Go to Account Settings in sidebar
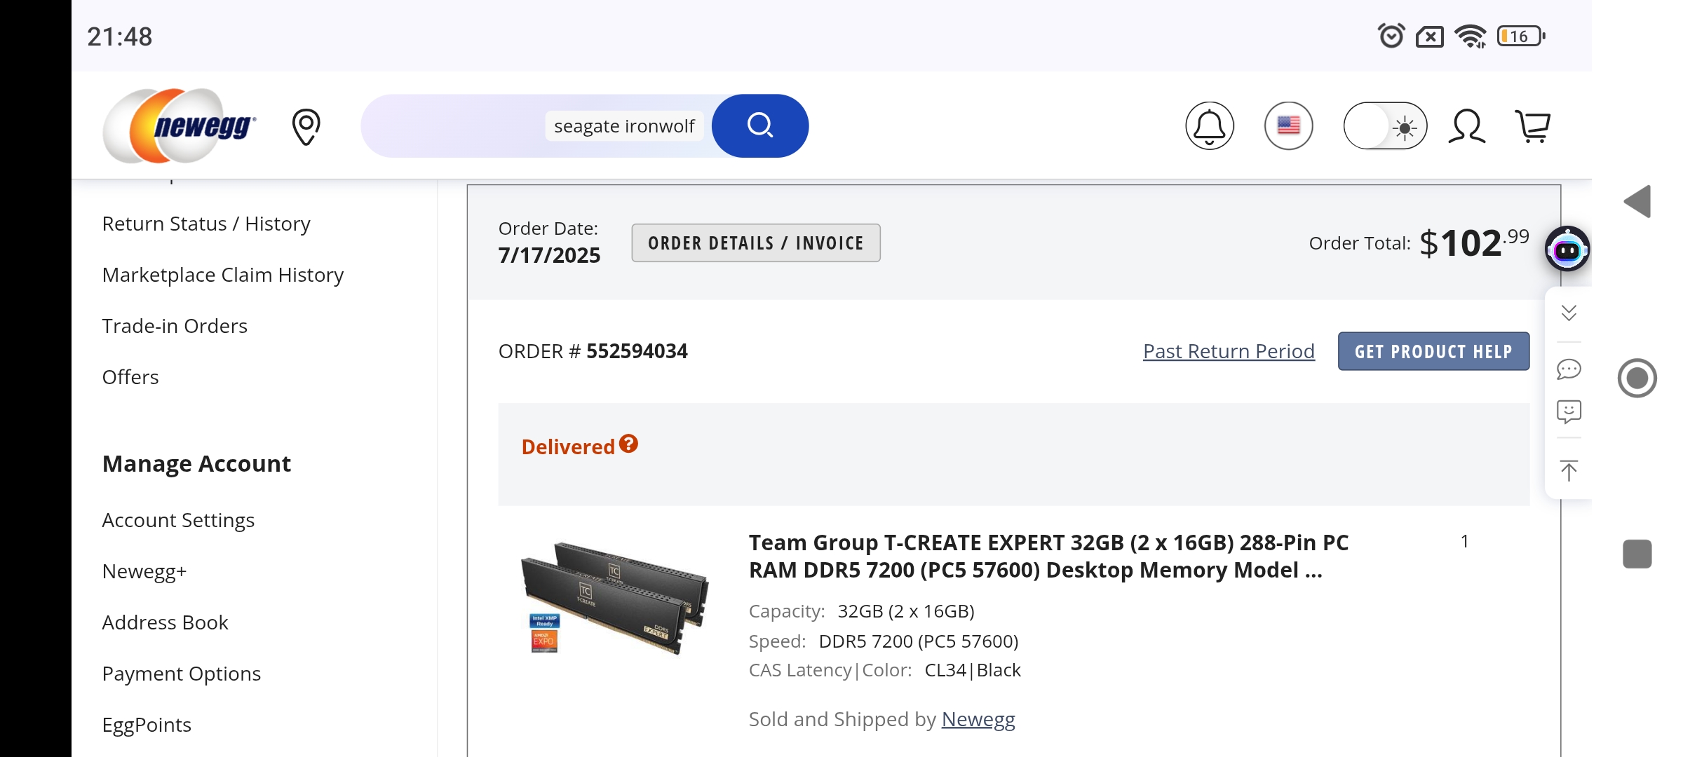1683x757 pixels. [x=178, y=520]
